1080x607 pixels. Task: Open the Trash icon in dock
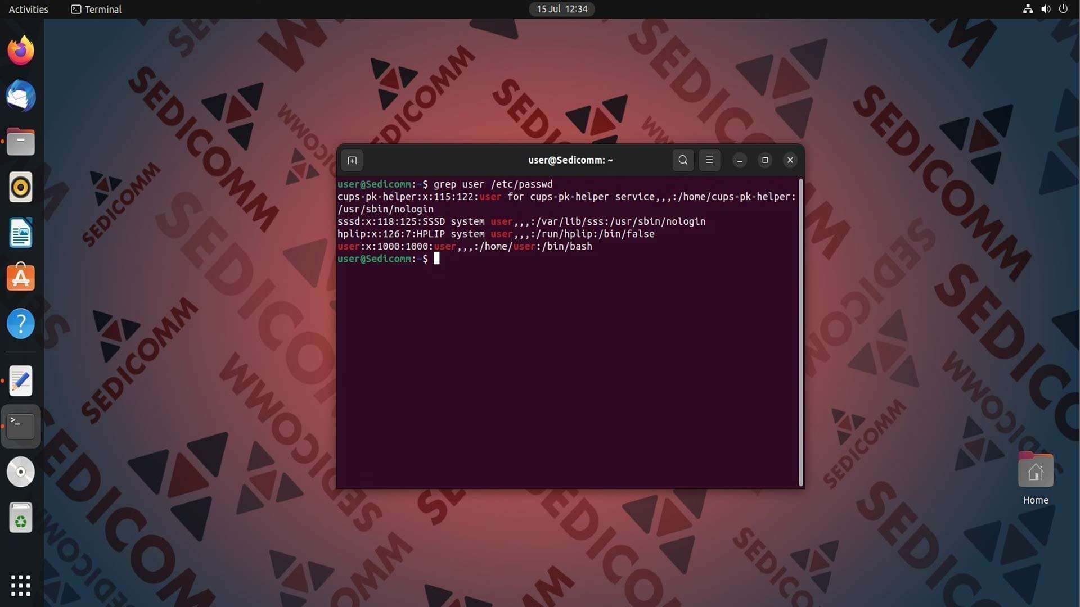click(21, 518)
